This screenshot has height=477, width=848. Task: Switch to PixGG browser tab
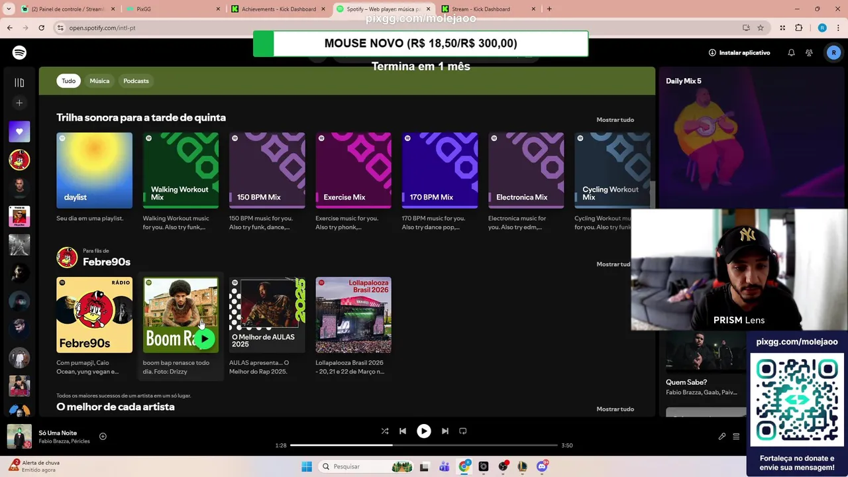point(174,9)
